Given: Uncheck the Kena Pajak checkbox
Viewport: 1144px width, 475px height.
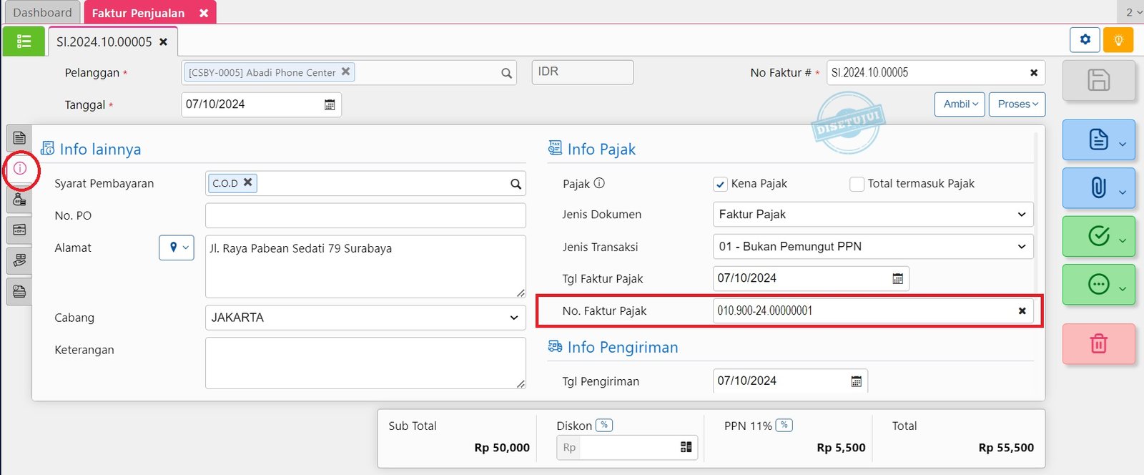Looking at the screenshot, I should [721, 185].
